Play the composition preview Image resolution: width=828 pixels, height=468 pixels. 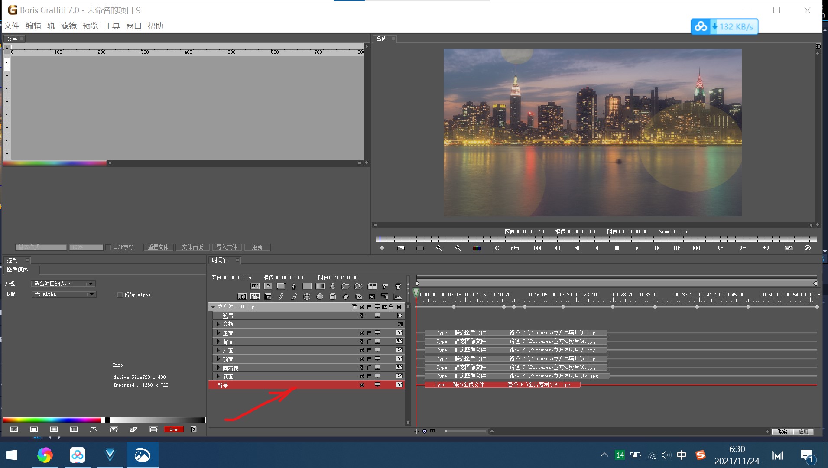coord(636,248)
